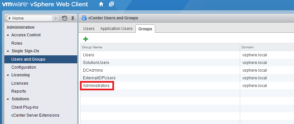294x124 pixels.
Task: Click the vCenter Users and Groups icon
Action: click(x=84, y=18)
